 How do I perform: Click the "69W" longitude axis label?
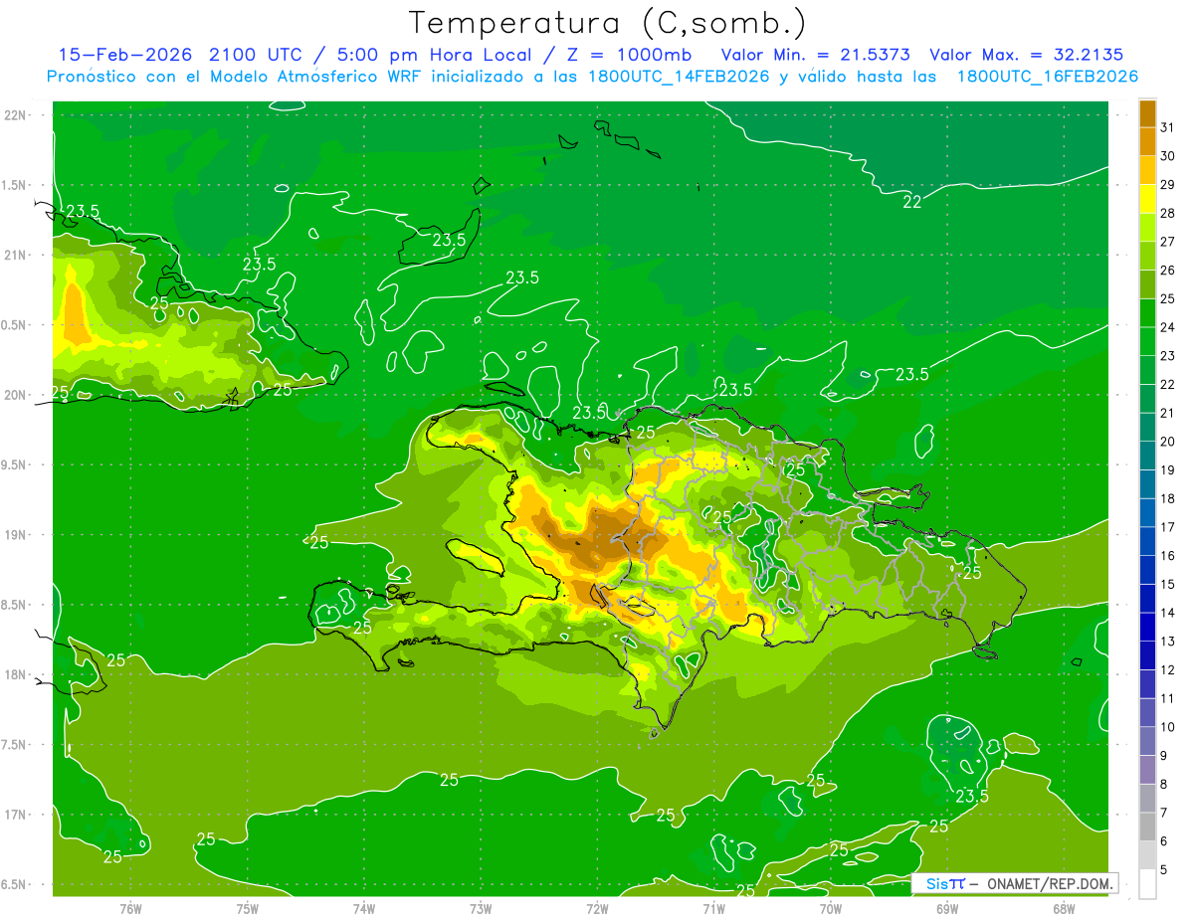947,909
